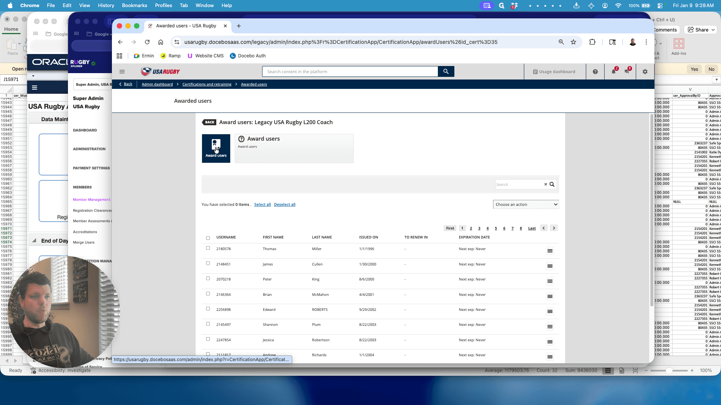Click the Select all link
The width and height of the screenshot is (721, 405).
[x=262, y=204]
